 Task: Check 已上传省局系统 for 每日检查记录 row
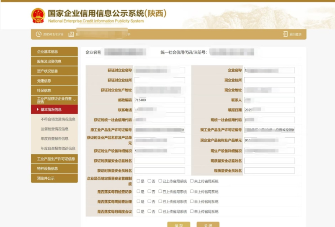[x=160, y=192]
